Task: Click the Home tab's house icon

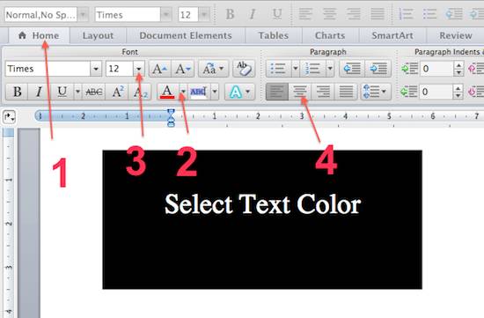Action: click(22, 35)
